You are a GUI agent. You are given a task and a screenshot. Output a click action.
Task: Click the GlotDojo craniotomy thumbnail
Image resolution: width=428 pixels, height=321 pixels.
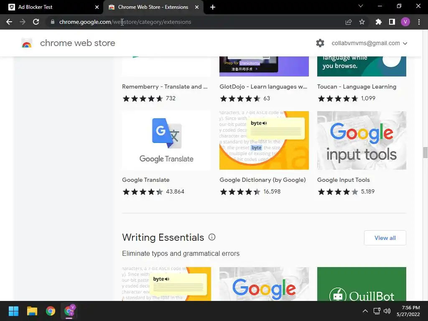pos(264,66)
